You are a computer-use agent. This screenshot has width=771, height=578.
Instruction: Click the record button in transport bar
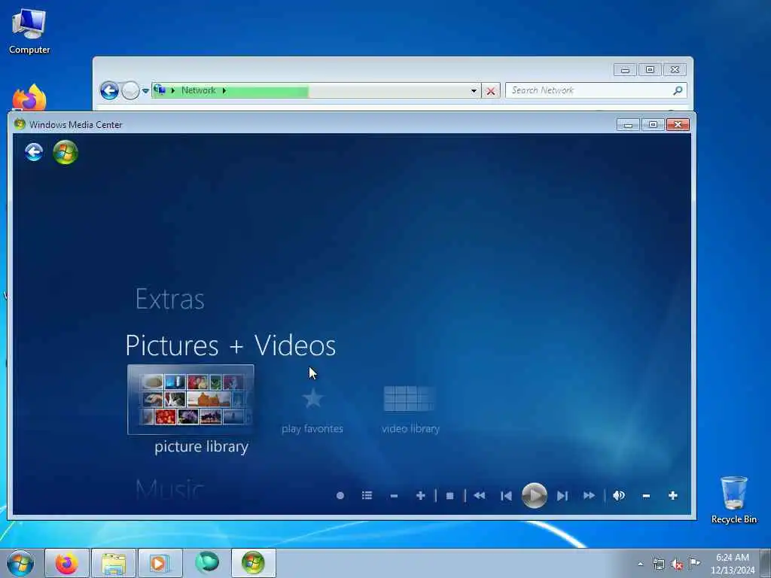coord(340,495)
